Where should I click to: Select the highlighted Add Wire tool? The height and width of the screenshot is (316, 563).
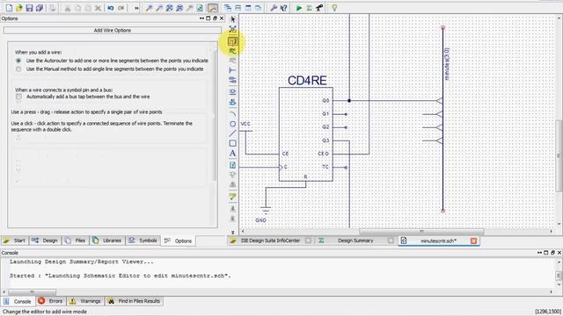[232, 41]
